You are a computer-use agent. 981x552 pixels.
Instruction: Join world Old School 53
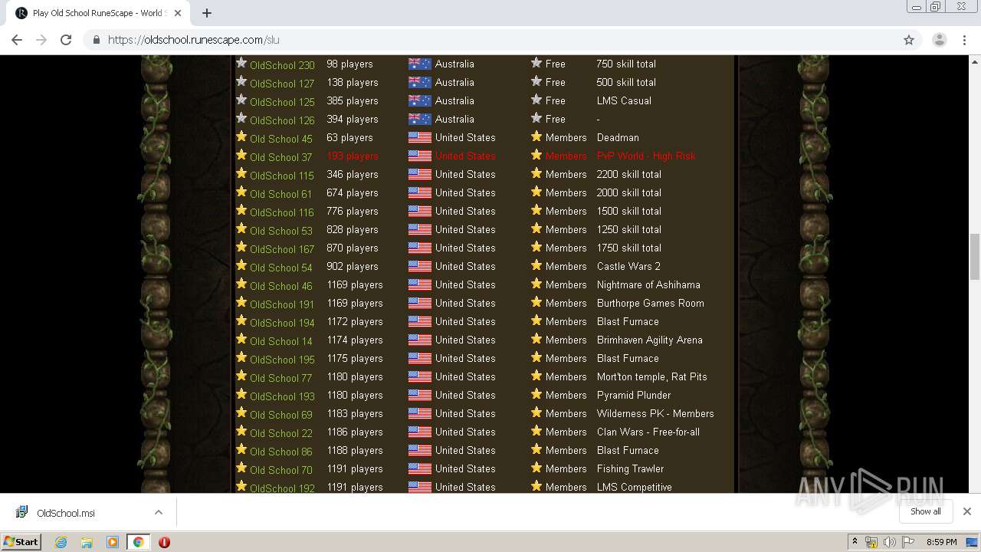pos(281,231)
